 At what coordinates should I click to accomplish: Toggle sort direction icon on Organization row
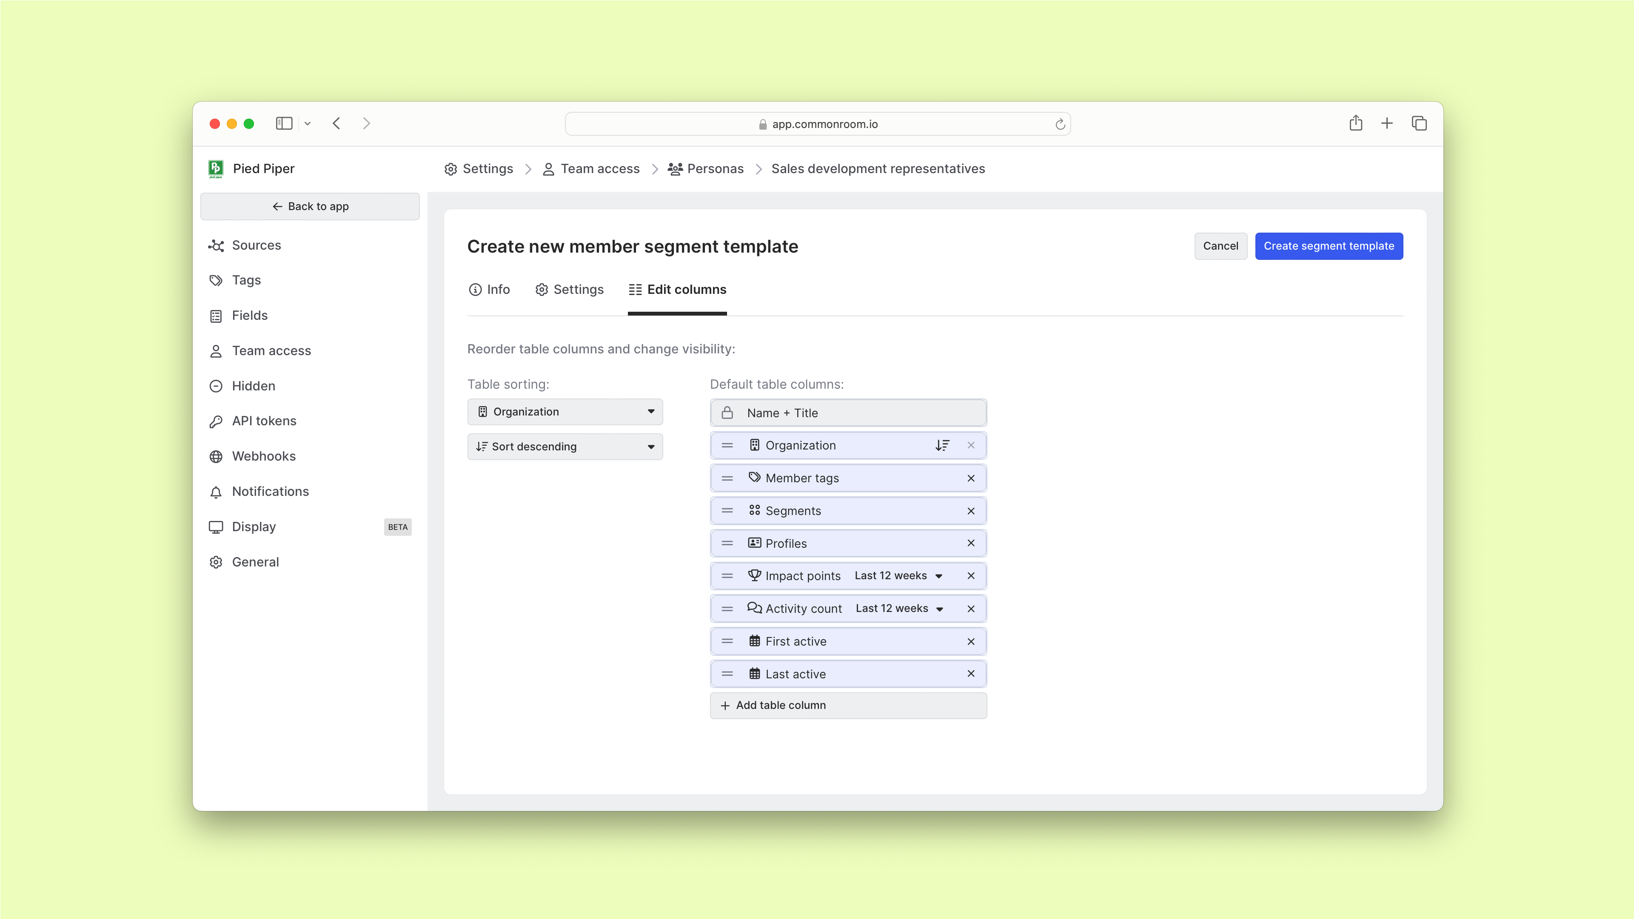(942, 445)
